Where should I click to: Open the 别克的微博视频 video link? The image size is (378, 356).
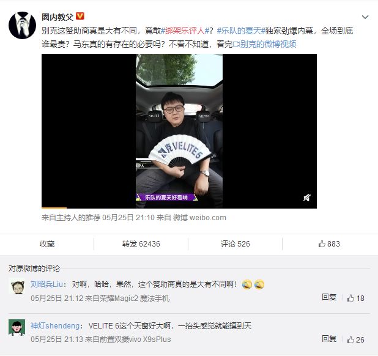(x=265, y=44)
